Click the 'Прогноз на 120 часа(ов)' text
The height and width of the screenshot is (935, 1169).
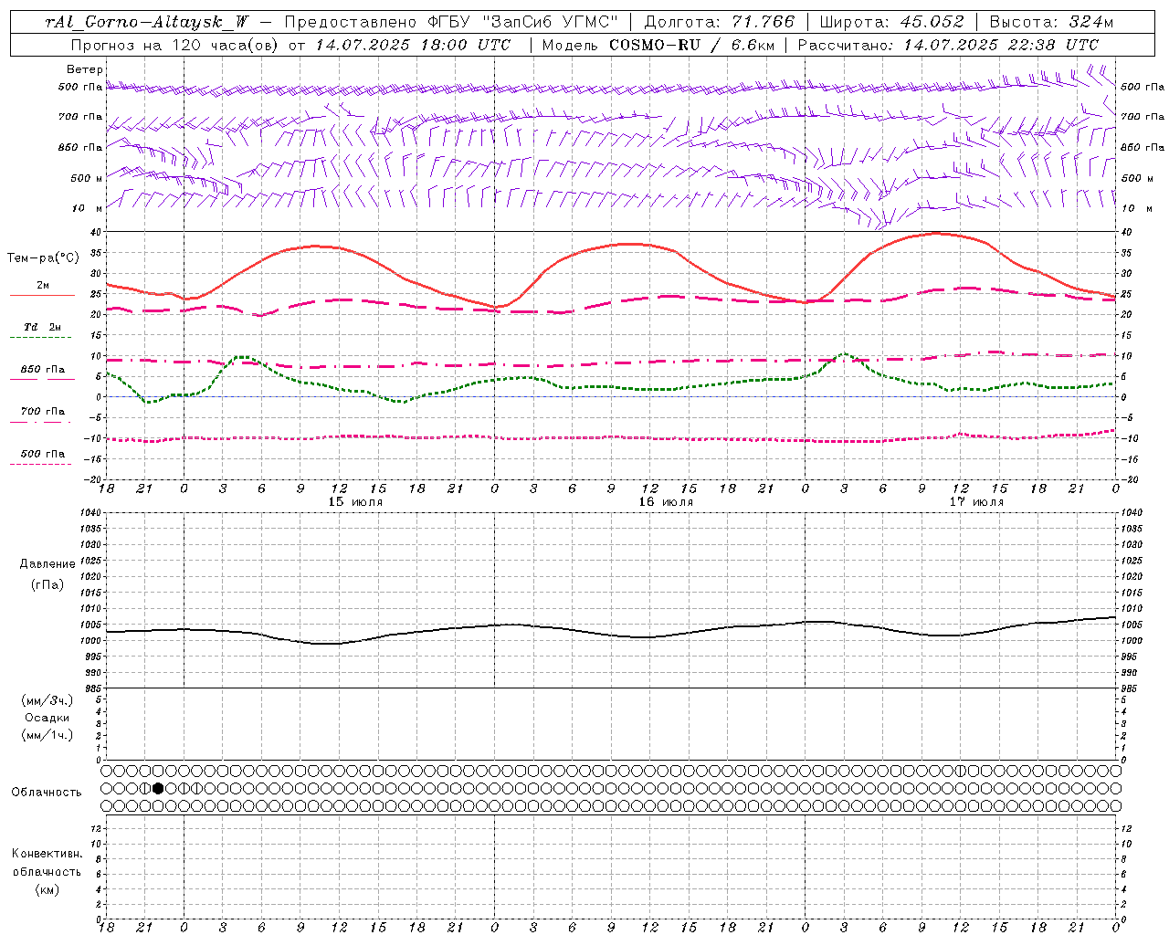tap(175, 45)
